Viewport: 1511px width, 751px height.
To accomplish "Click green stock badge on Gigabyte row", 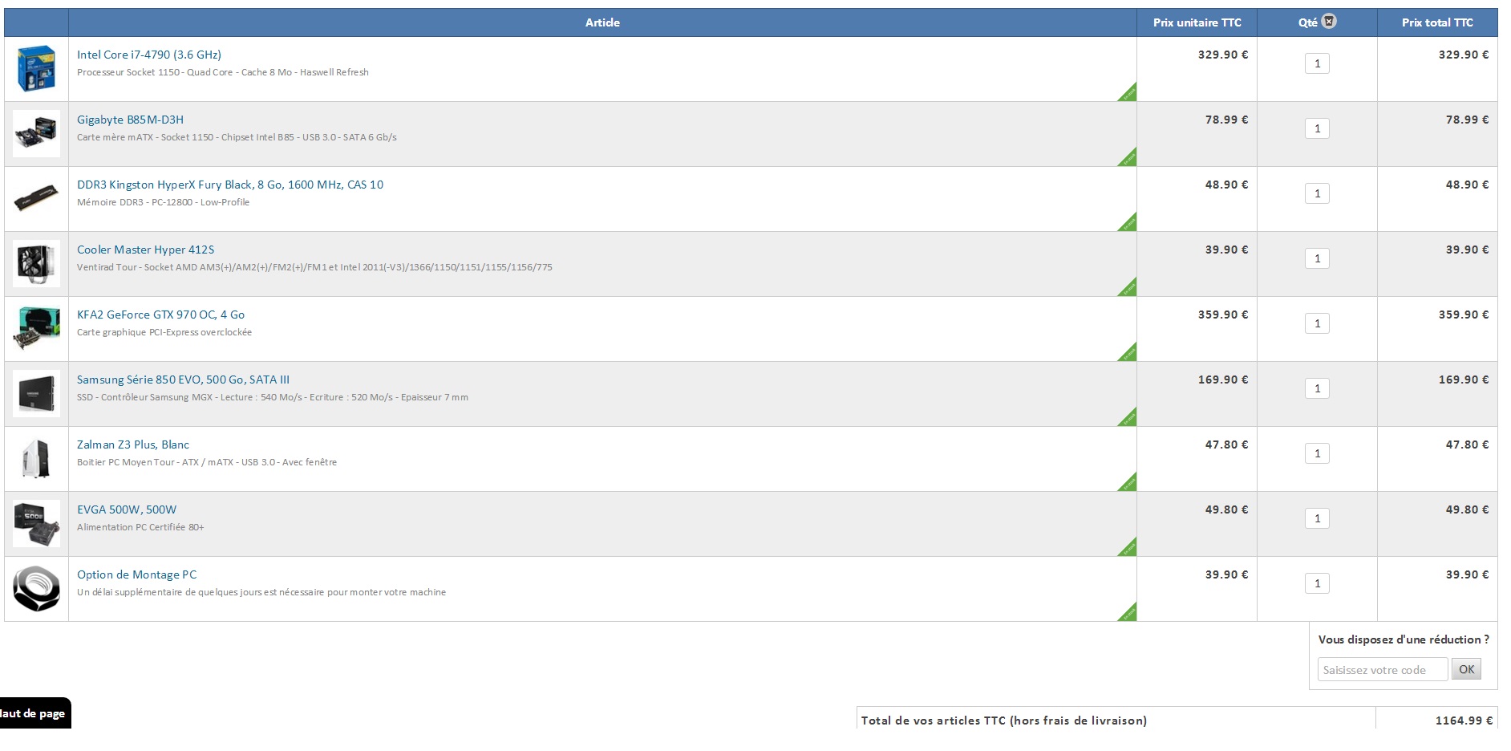I will pos(1129,159).
